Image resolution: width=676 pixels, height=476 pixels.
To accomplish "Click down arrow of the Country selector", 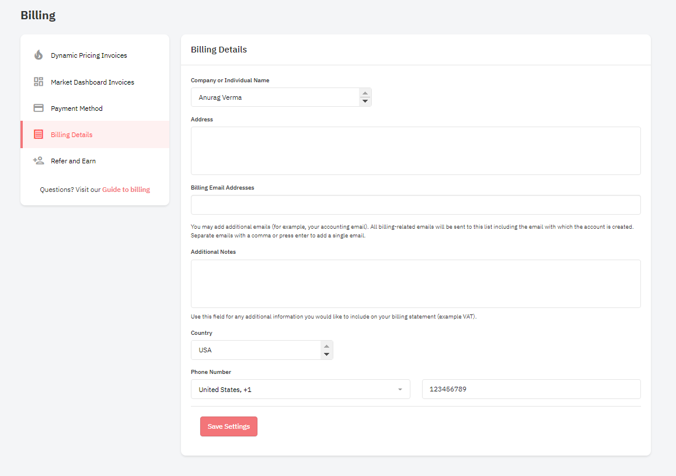I will (x=326, y=355).
